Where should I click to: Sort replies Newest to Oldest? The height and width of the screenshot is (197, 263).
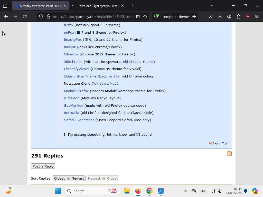pos(103,179)
